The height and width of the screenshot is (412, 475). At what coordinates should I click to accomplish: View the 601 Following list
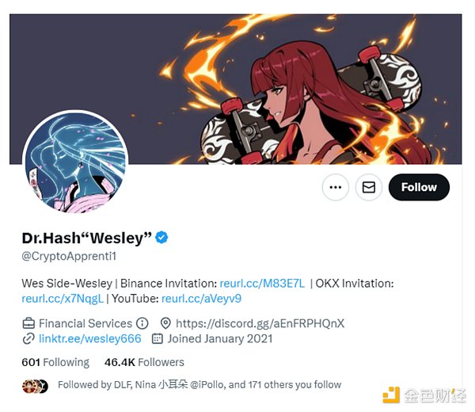pyautogui.click(x=55, y=362)
